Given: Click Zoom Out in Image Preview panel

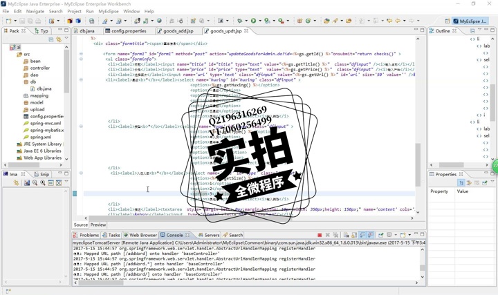Looking at the screenshot, I should click(35, 182).
